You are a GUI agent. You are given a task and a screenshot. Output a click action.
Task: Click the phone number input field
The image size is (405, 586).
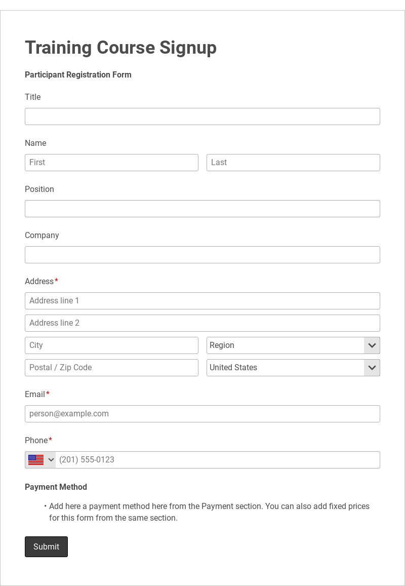click(x=217, y=460)
